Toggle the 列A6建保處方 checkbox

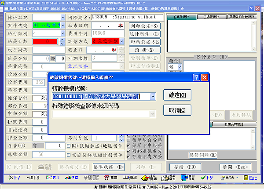click(x=128, y=150)
